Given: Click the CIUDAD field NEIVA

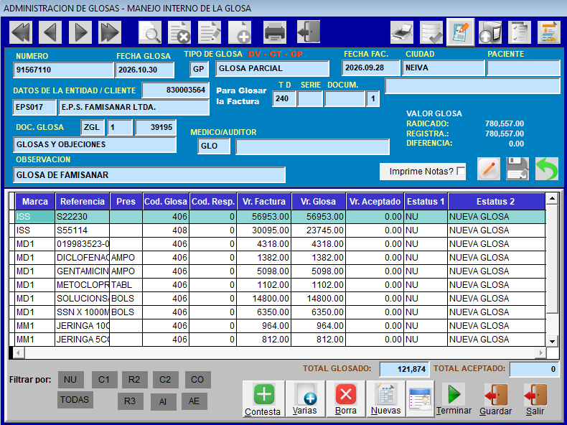Looking at the screenshot, I should pyautogui.click(x=444, y=67).
